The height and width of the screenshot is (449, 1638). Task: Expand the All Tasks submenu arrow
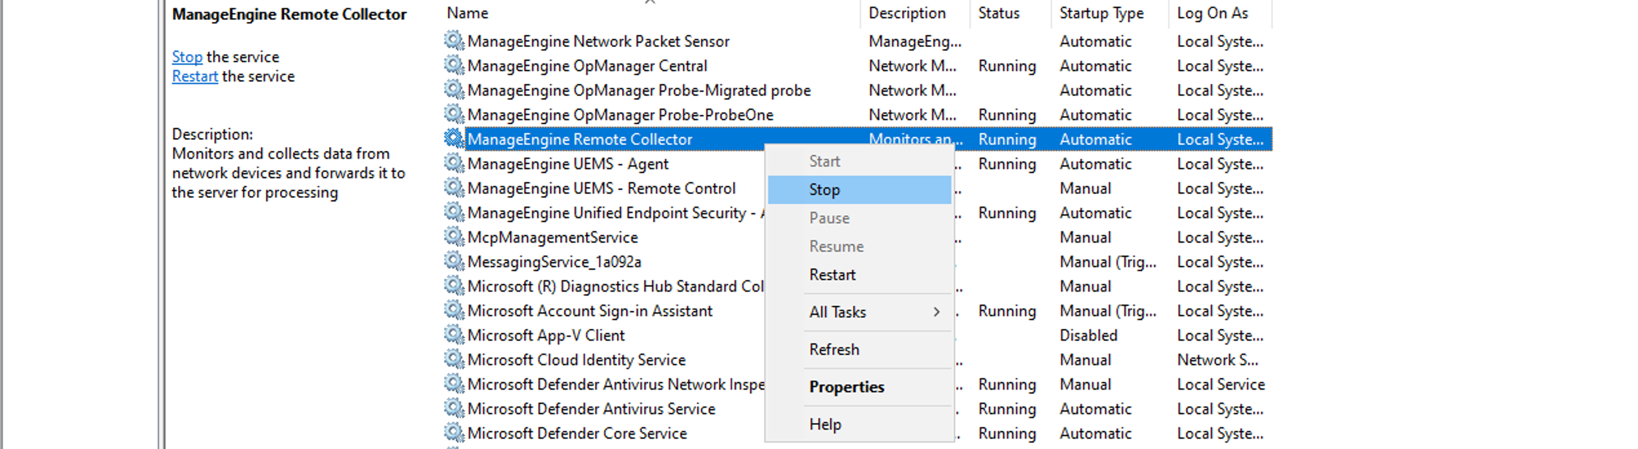click(936, 312)
